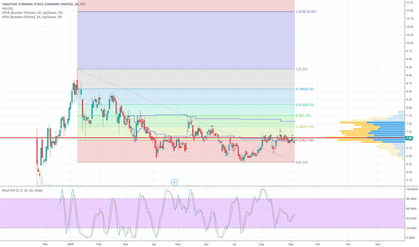Click the 7.05 current price tag
419x247 pixels.
(409, 138)
